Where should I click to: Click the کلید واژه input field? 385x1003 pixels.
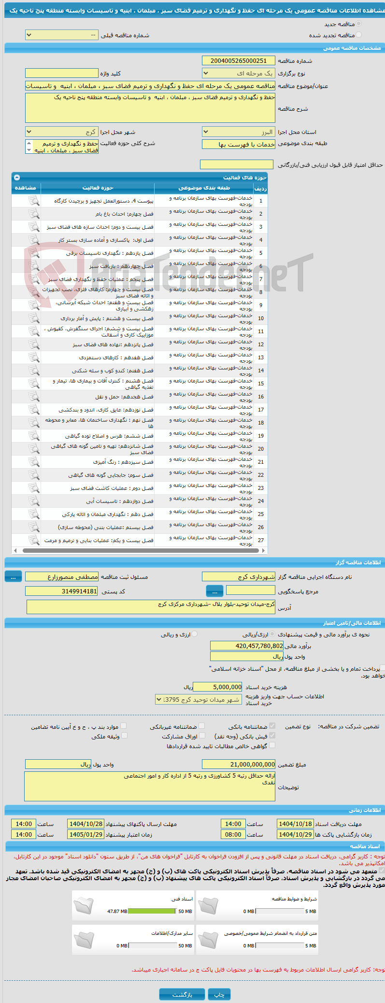pyautogui.click(x=62, y=74)
